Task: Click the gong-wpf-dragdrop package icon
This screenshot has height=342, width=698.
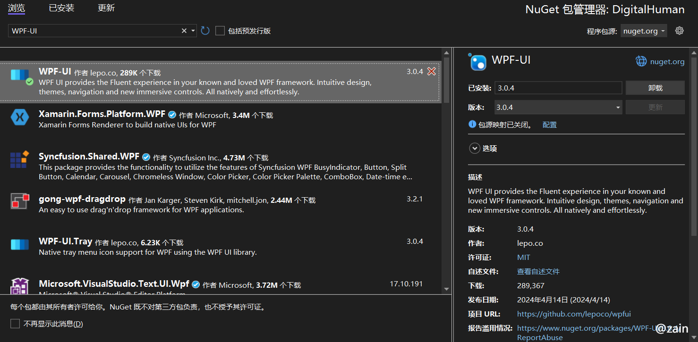Action: point(20,201)
